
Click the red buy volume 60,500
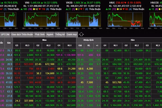click(72, 82)
